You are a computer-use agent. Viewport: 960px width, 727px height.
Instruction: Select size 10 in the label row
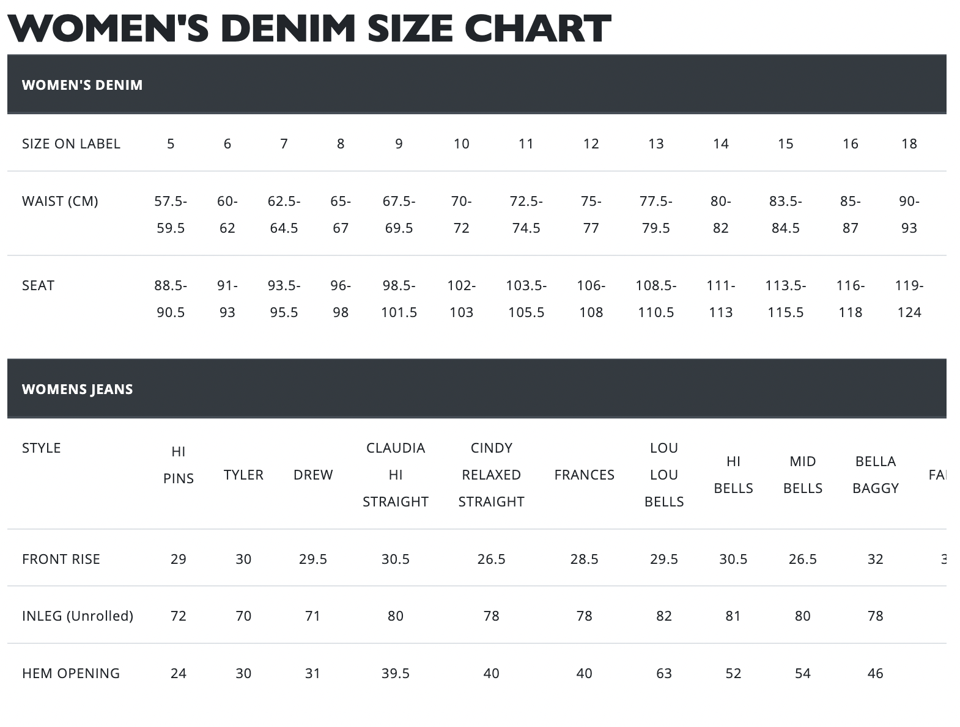click(461, 144)
